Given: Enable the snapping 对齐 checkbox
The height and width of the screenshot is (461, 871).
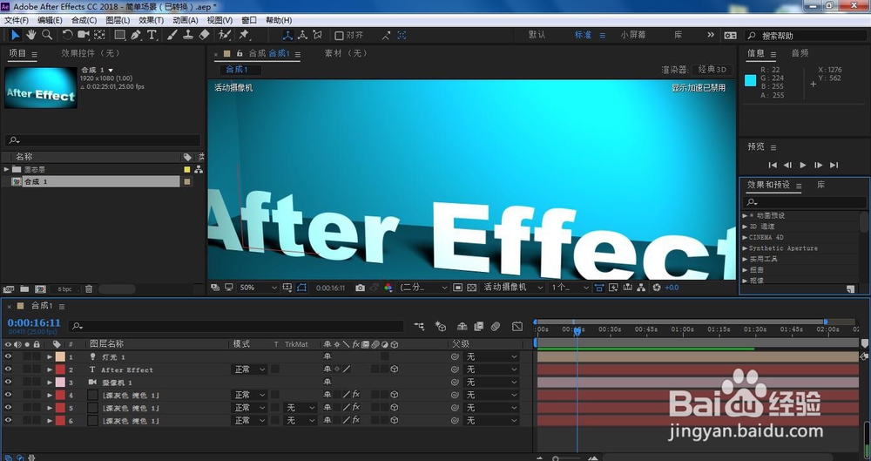Looking at the screenshot, I should [x=339, y=35].
